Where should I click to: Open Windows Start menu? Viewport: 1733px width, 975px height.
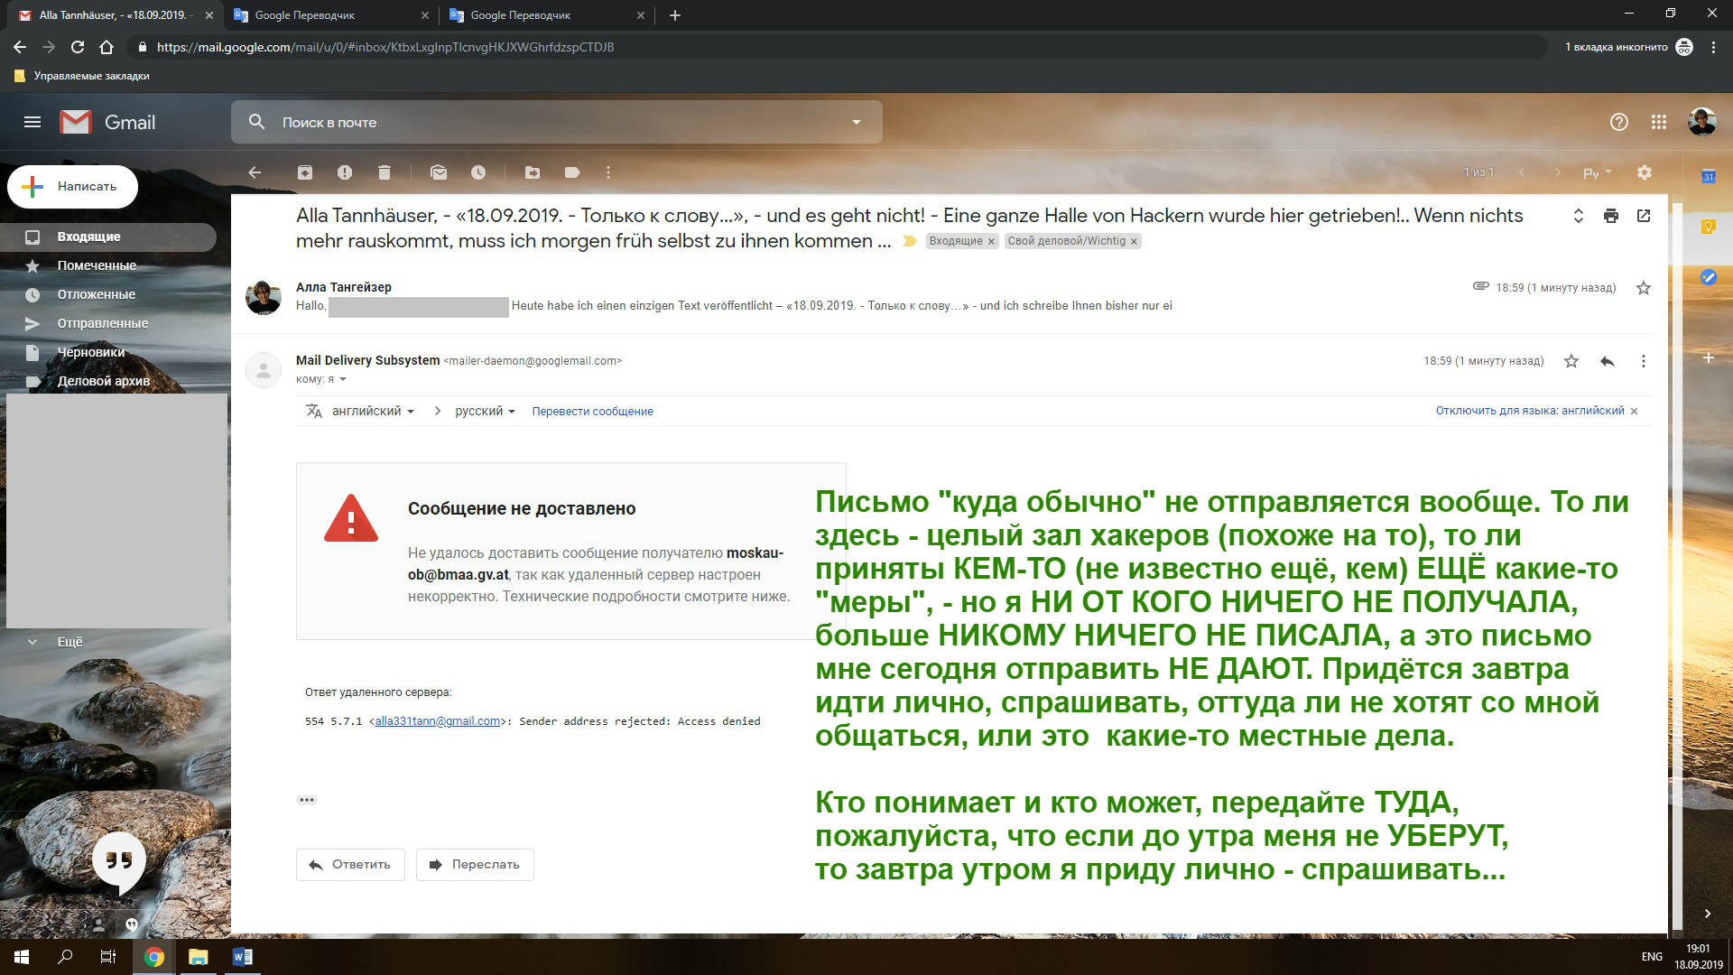tap(22, 957)
